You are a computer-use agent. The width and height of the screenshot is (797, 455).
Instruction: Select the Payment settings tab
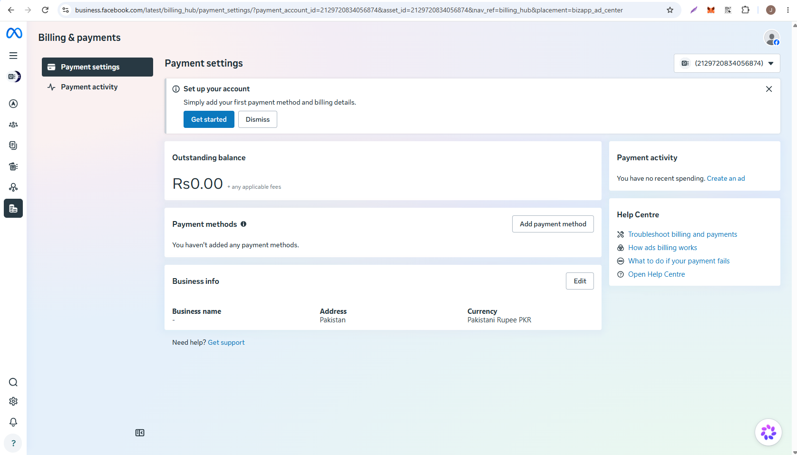click(97, 67)
